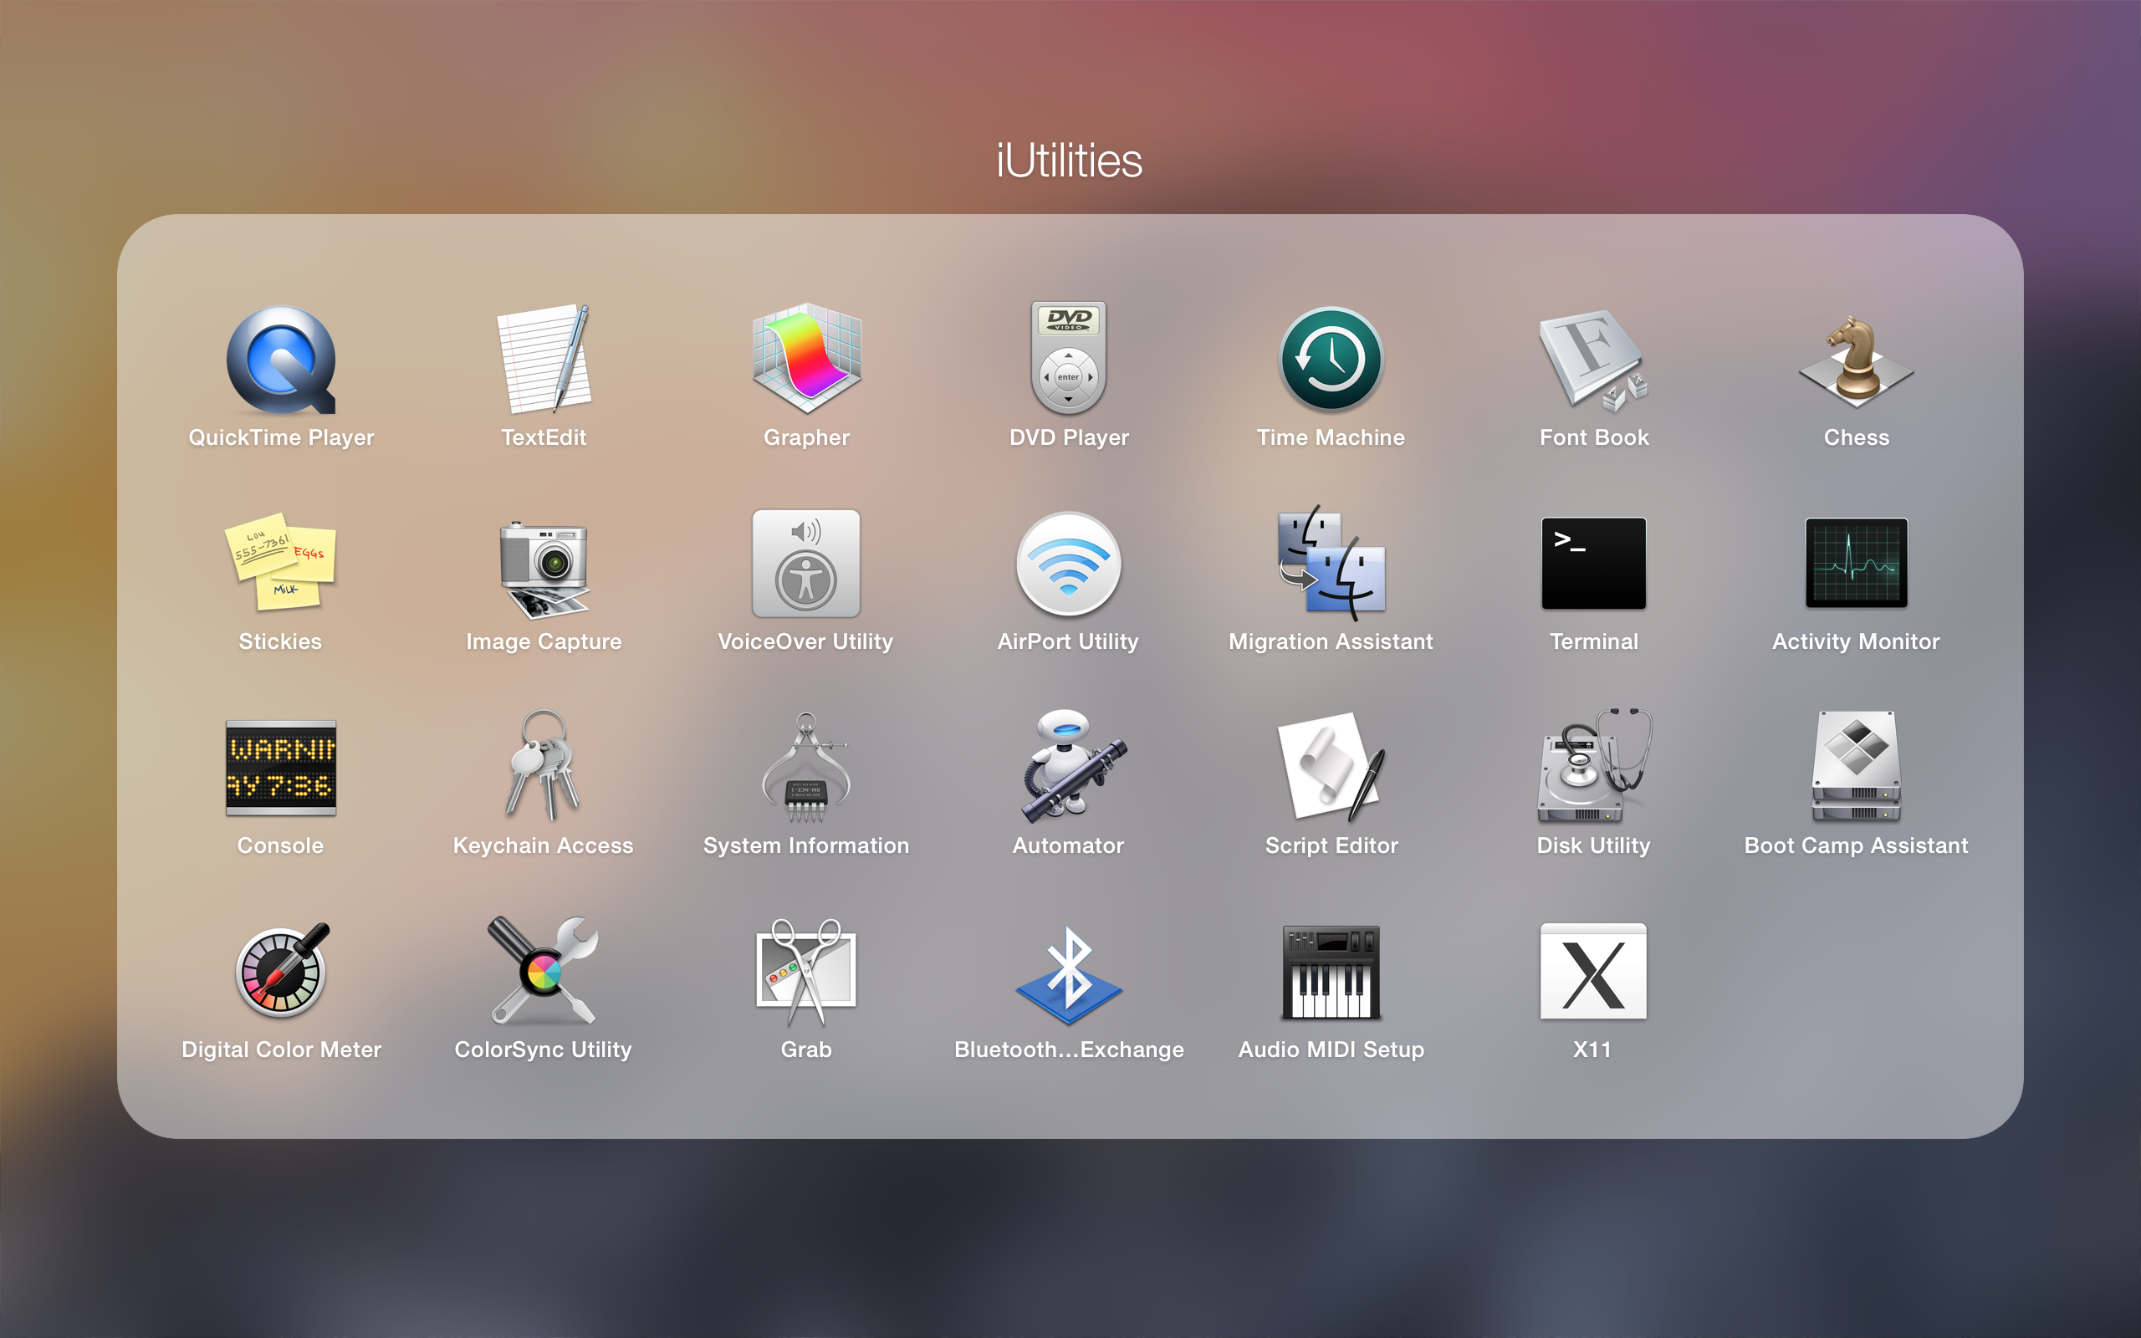
Task: Open the Grapher app icon
Action: (806, 359)
